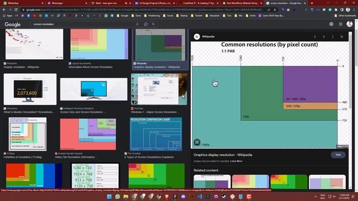This screenshot has width=358, height=201.
Task: Search by image with the Google Lens icon
Action: [145, 24]
